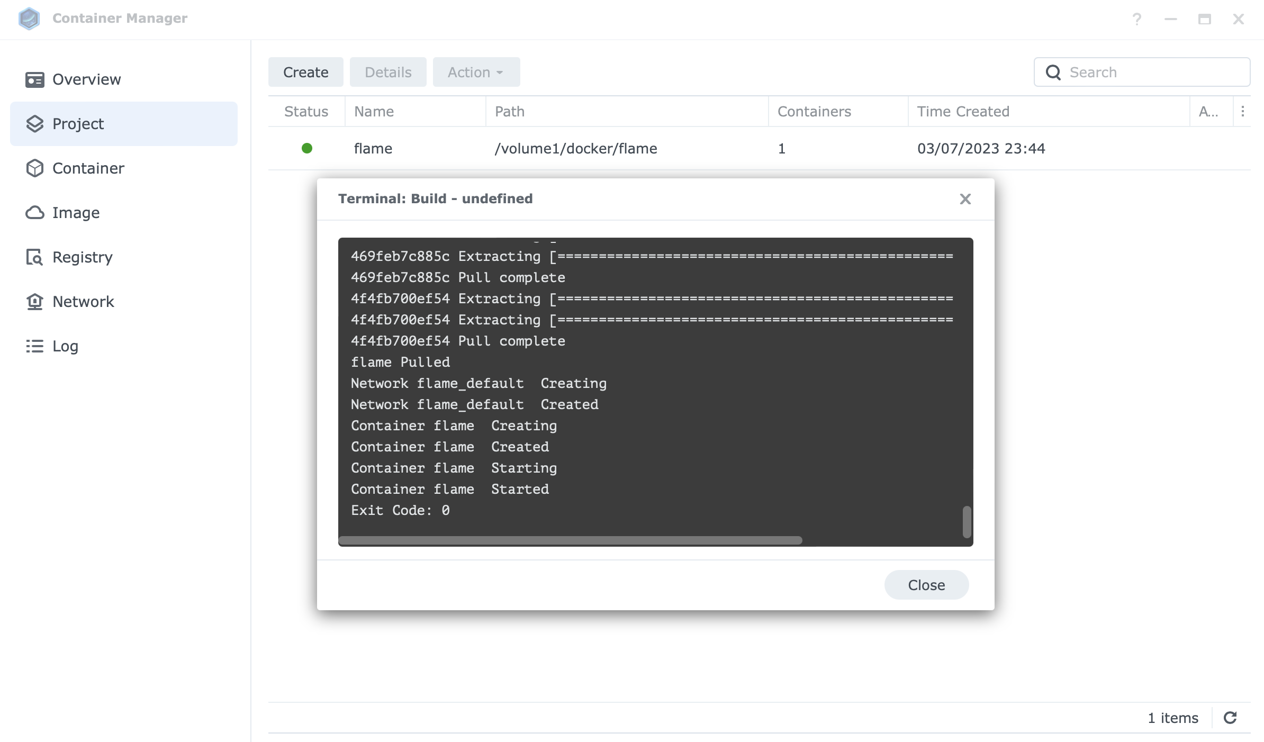Click the green status dot for flame

[307, 148]
